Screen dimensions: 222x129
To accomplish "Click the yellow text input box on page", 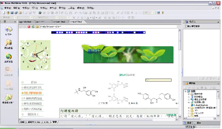I will point(158,80).
